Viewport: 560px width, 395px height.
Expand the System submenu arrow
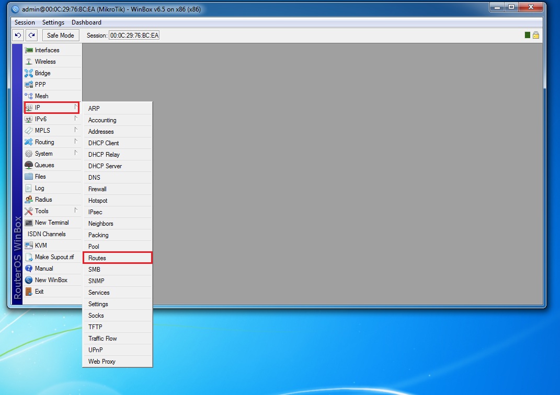(x=76, y=153)
